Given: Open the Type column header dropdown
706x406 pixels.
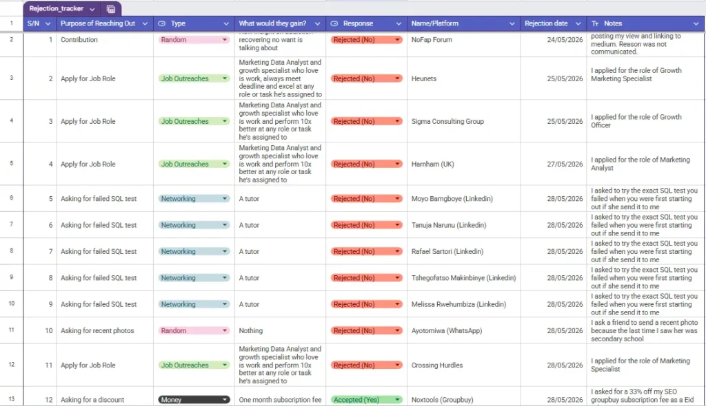Looking at the screenshot, I should [x=226, y=23].
